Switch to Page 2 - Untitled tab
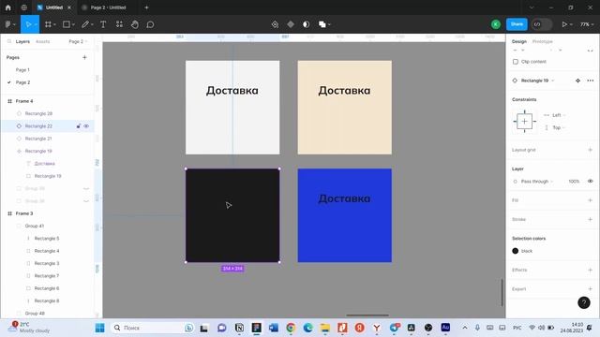 109,7
